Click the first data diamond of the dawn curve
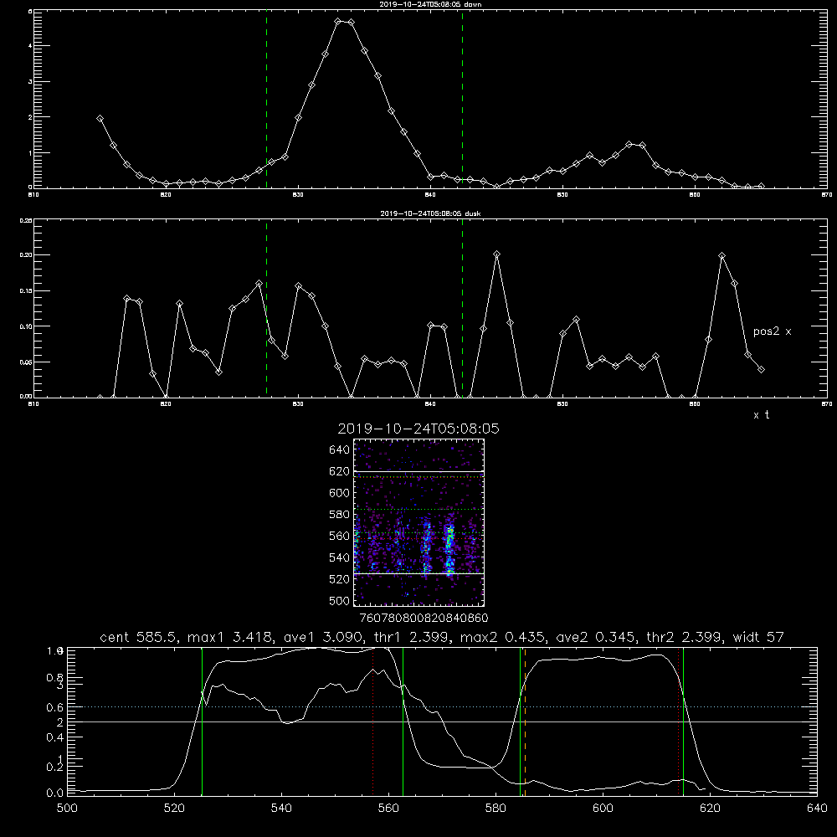 click(100, 119)
